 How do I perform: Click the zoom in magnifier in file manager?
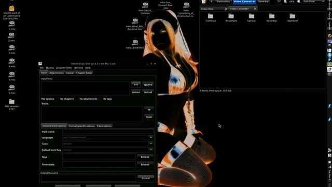click(x=299, y=2)
